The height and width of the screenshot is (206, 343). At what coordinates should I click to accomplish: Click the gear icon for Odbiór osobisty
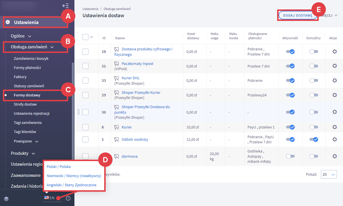pos(334,139)
